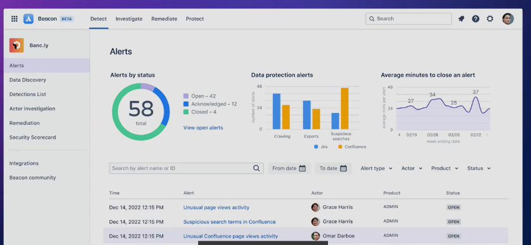
Task: Open Suspicious search terms in Confluence alert
Action: point(230,222)
